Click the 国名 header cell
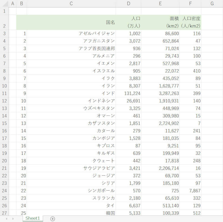Viewport: 223px width, 222px height. pyautogui.click(x=71, y=22)
